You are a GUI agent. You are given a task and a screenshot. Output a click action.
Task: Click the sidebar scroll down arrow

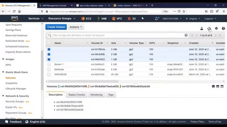click(42, 117)
